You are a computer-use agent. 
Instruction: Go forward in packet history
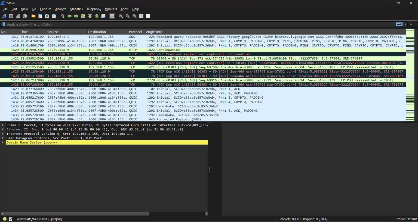click(x=76, y=16)
